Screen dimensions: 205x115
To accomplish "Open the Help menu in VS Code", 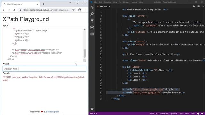I will click(141, 2).
